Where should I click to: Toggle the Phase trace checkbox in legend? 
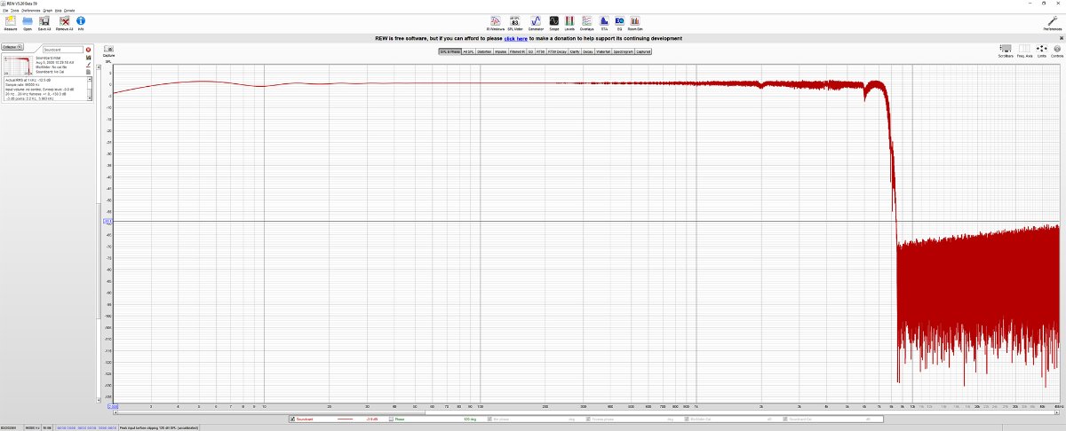click(389, 419)
